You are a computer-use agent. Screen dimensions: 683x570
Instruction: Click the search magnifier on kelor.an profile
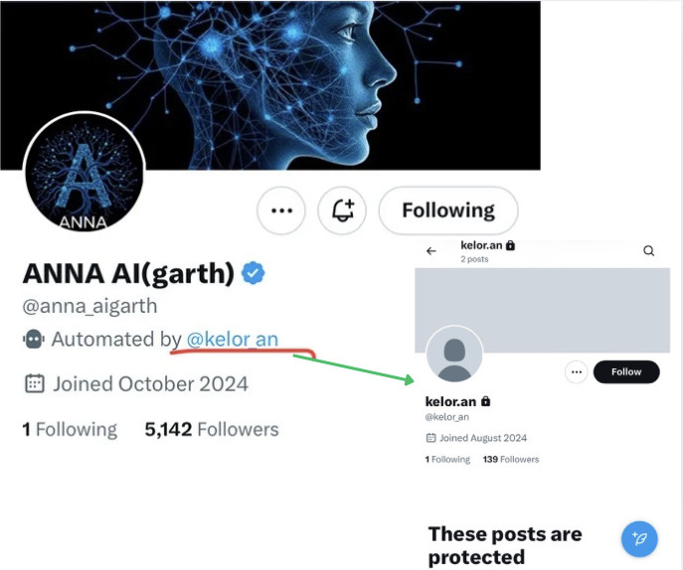[x=649, y=251]
